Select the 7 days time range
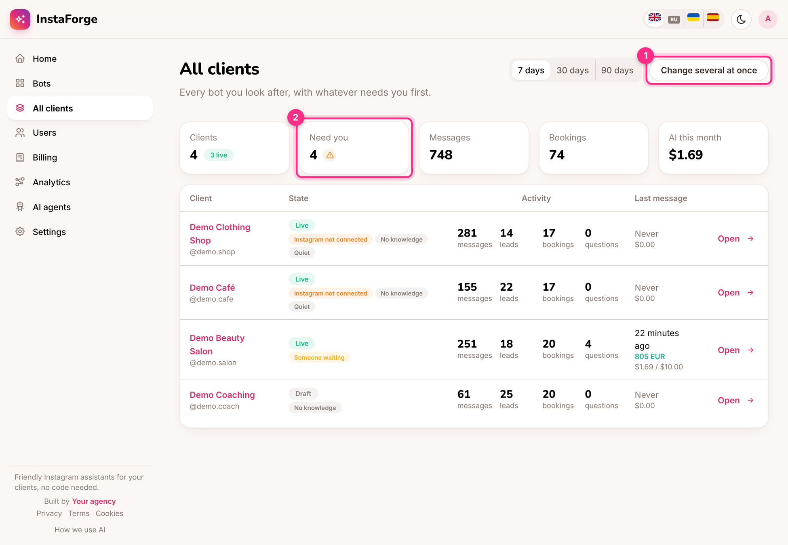Viewport: 788px width, 545px height. click(x=531, y=70)
